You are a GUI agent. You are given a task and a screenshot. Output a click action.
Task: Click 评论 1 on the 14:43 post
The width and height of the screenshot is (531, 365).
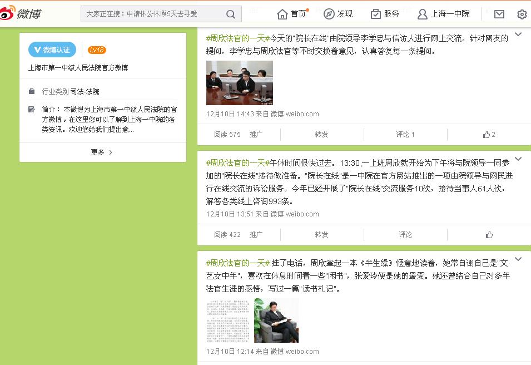coord(405,135)
